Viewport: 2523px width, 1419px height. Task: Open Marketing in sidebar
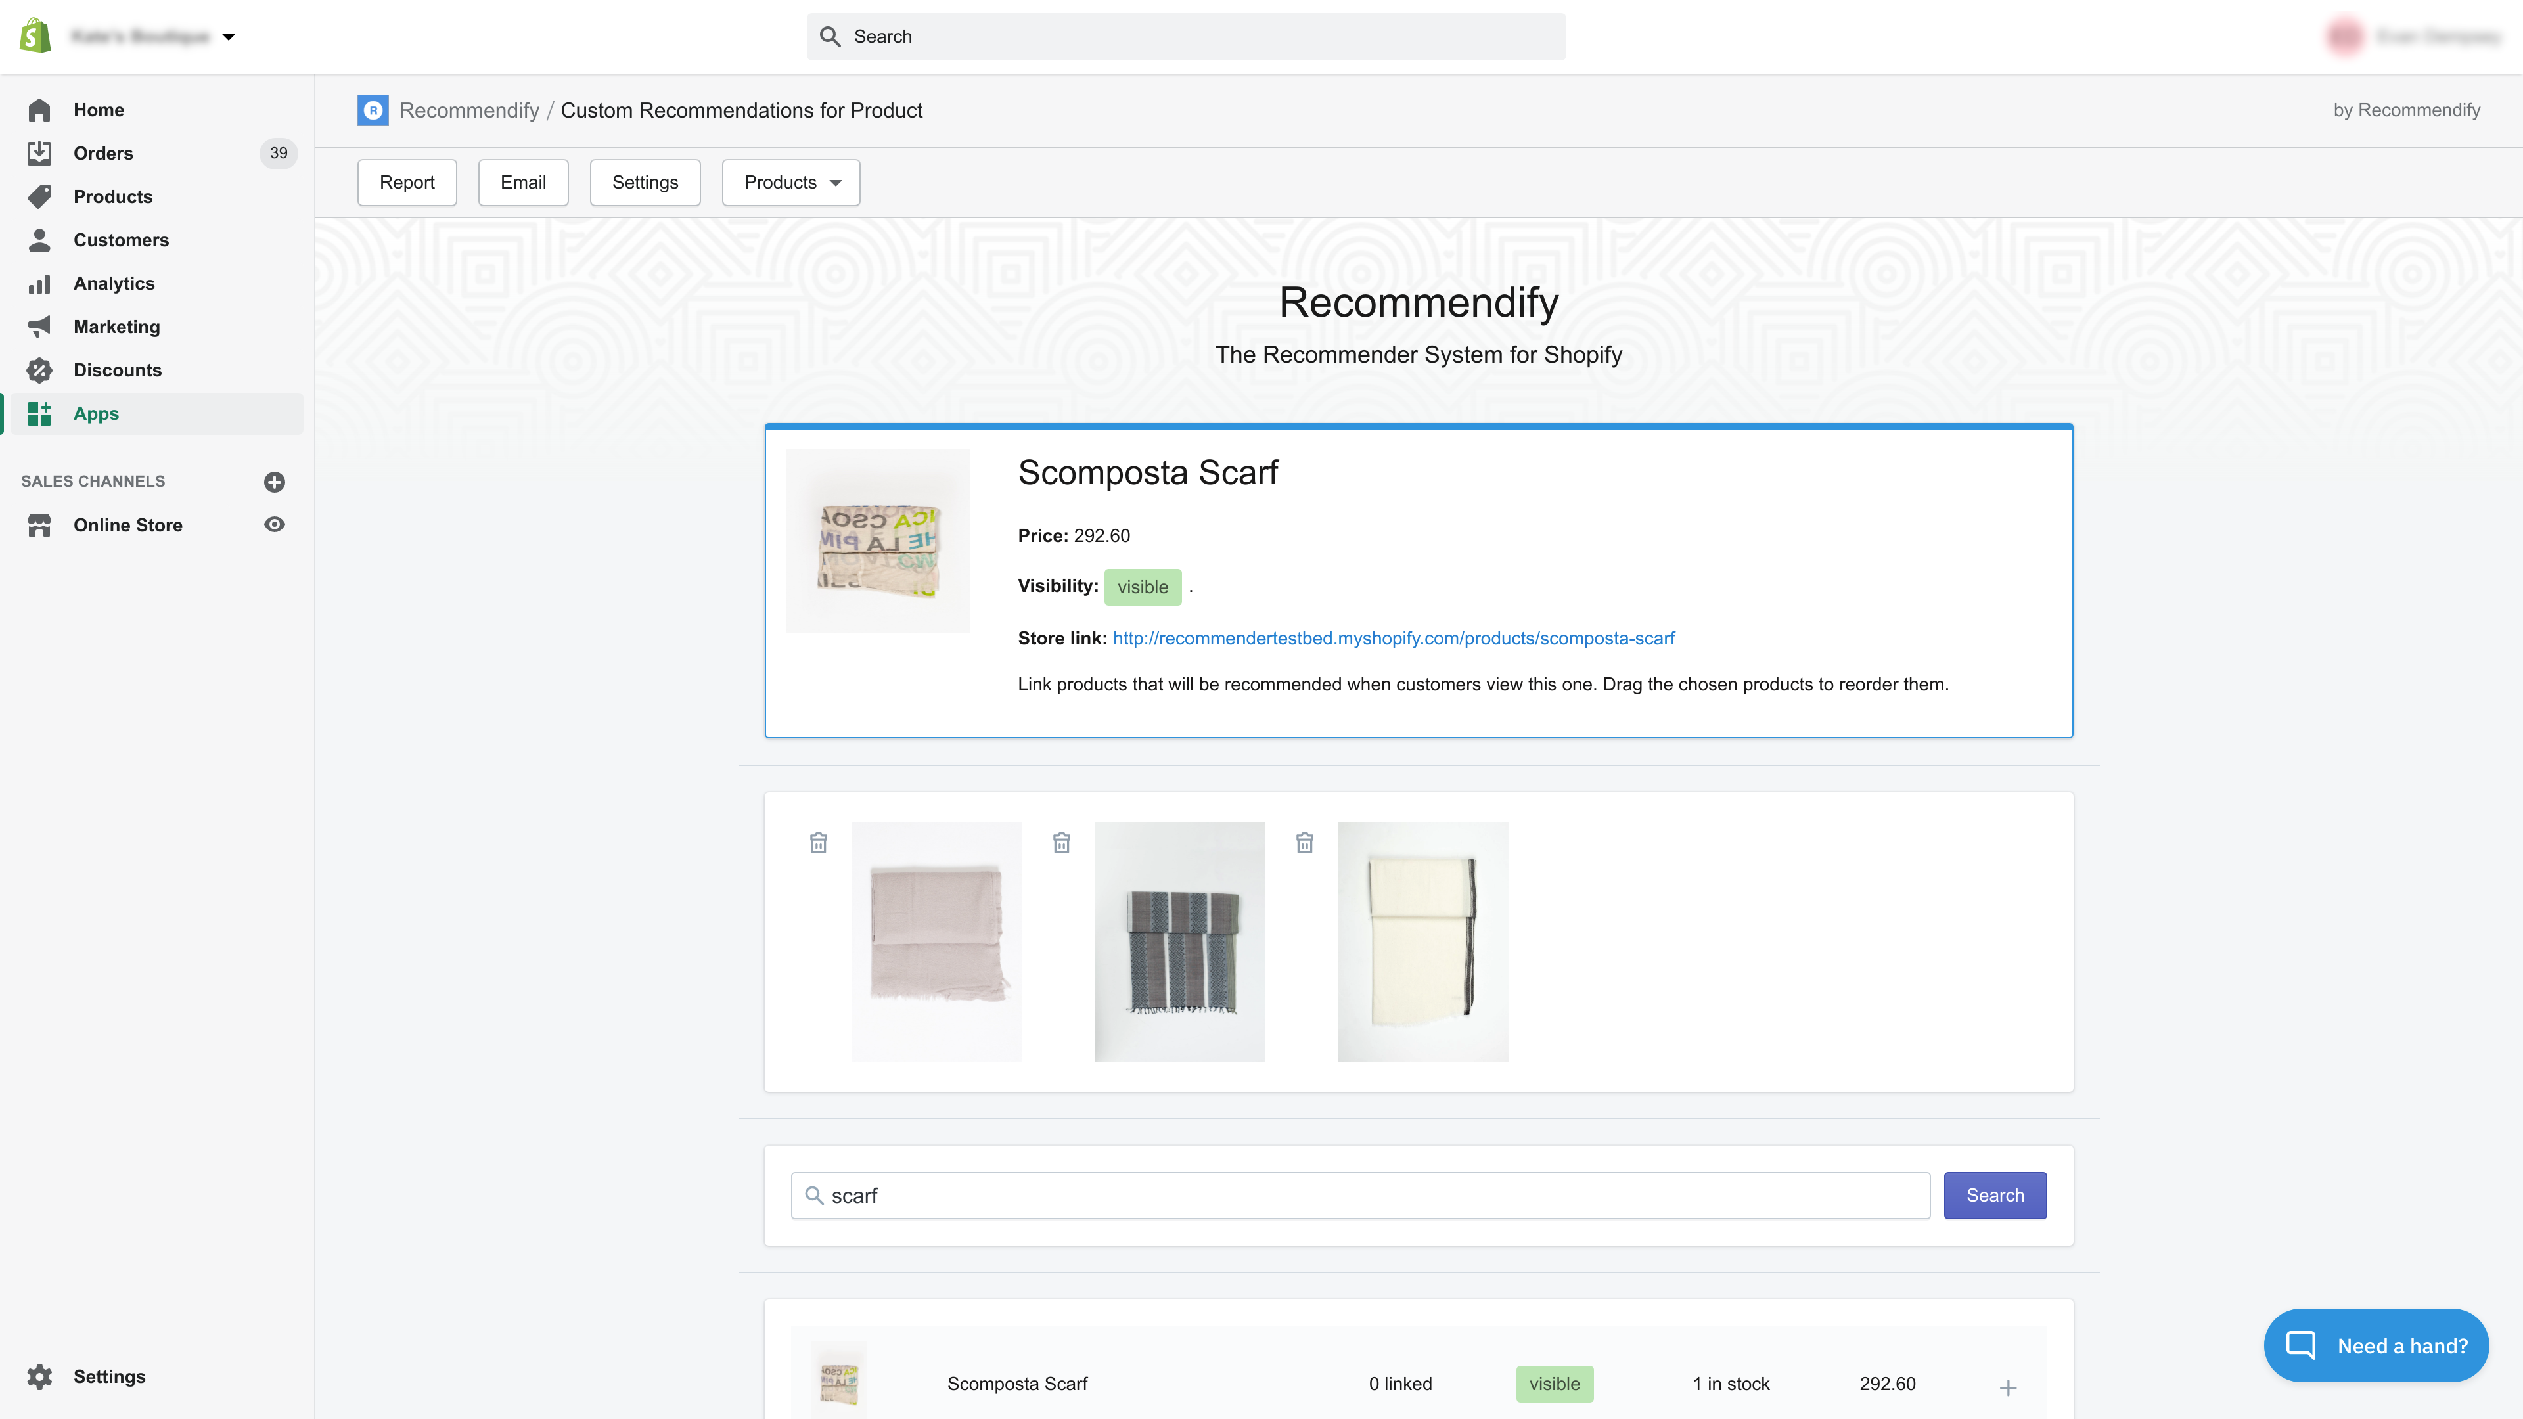(x=116, y=326)
